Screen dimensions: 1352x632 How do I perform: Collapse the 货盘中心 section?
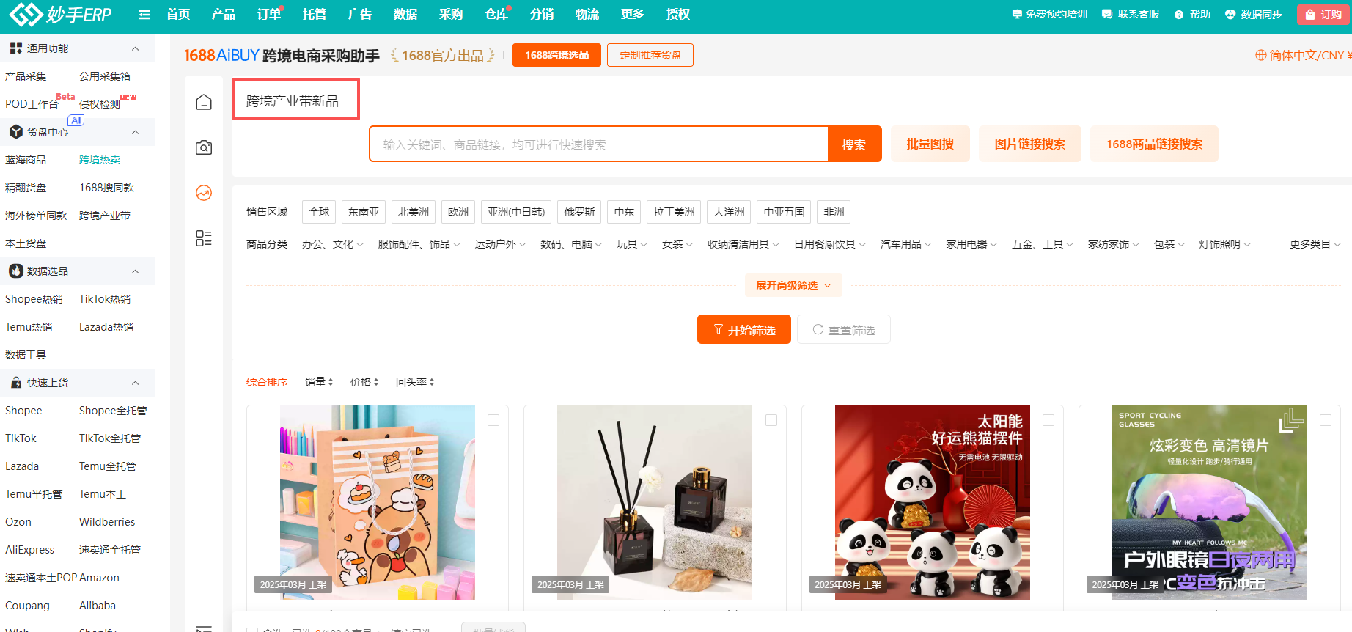(x=135, y=132)
